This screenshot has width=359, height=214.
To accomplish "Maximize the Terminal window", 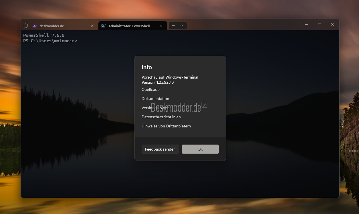I will [x=320, y=25].
